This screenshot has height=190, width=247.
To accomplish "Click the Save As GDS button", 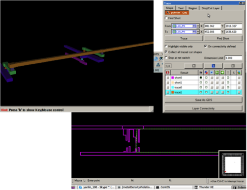I will pos(203,100).
